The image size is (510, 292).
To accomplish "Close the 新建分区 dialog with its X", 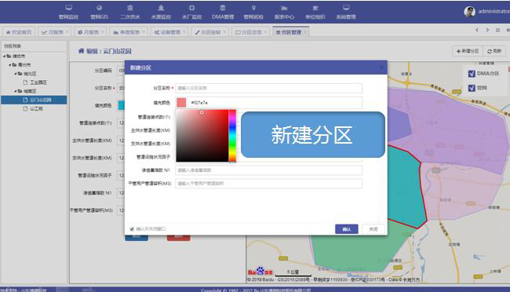I will coord(381,68).
